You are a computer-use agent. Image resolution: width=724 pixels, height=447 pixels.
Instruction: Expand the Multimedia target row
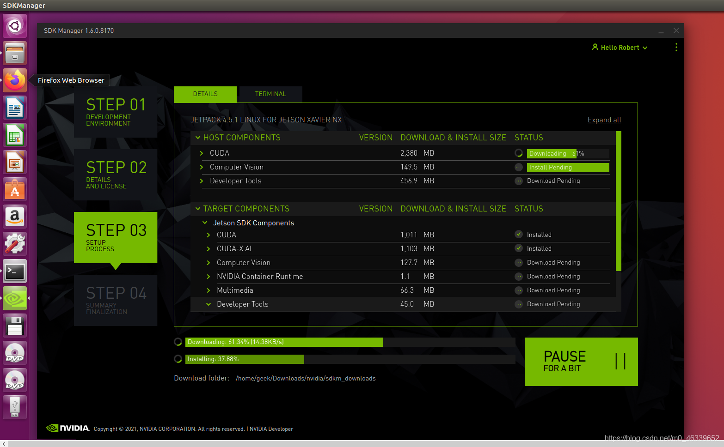pos(209,290)
